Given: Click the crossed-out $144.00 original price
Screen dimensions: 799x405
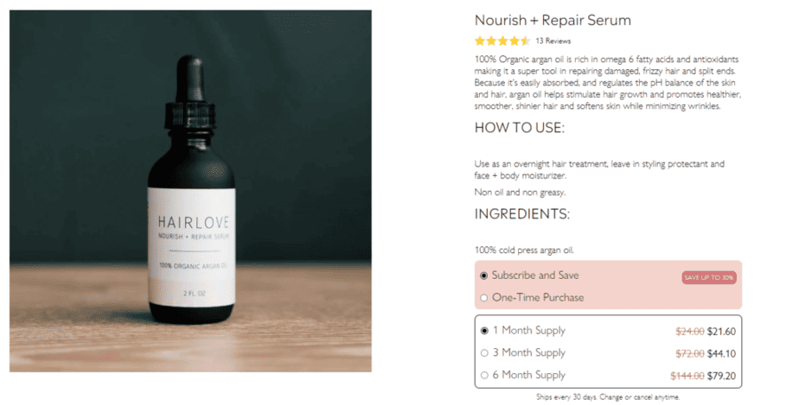Looking at the screenshot, I should pos(687,376).
